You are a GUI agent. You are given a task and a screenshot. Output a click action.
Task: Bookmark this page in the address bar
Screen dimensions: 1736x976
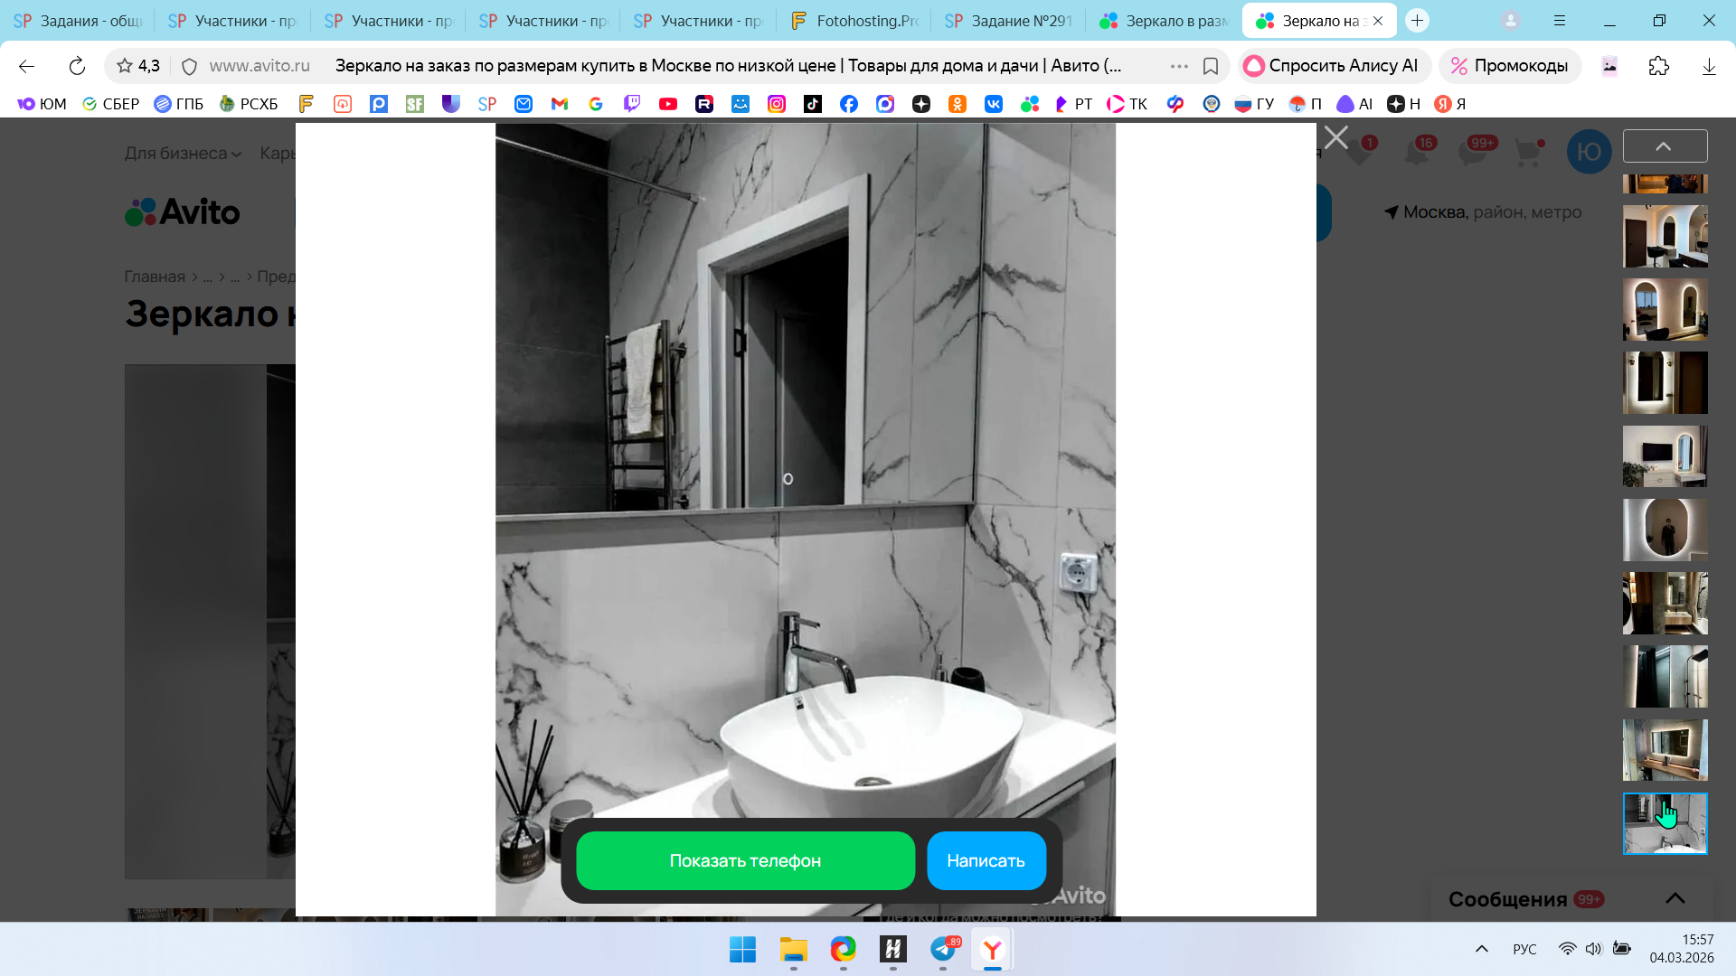click(x=1211, y=66)
